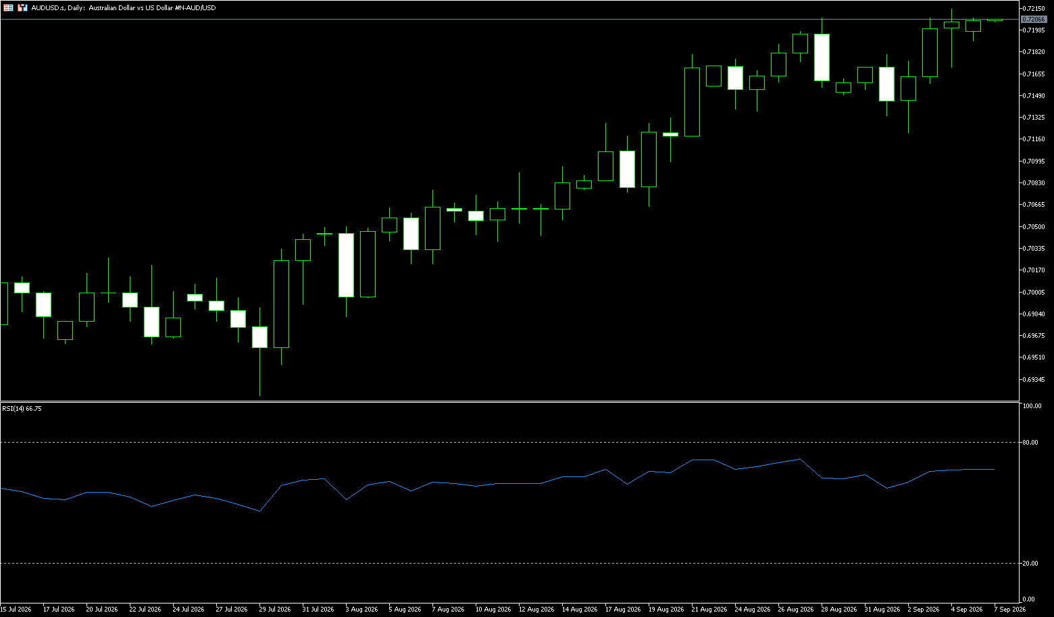This screenshot has width=1054, height=617.
Task: Click the 80.00 level on the RSI scale
Action: 1030,443
